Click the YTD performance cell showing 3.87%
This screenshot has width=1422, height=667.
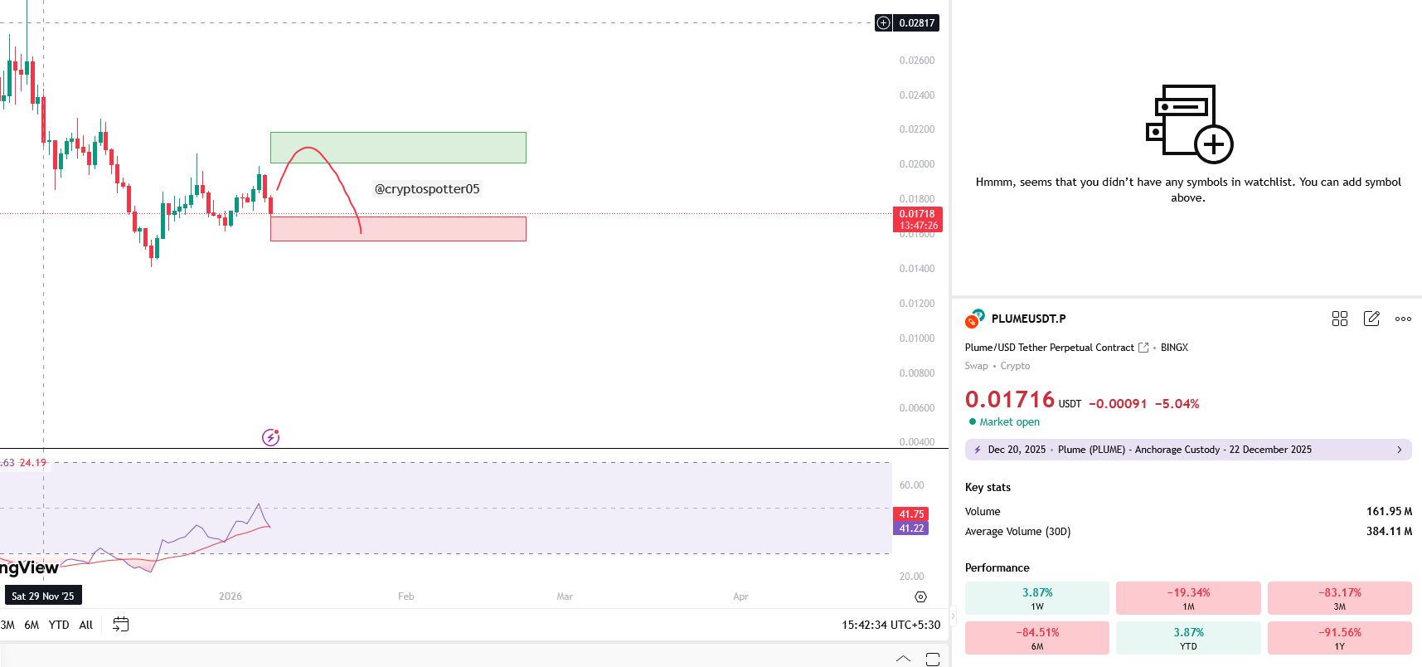pos(1188,638)
